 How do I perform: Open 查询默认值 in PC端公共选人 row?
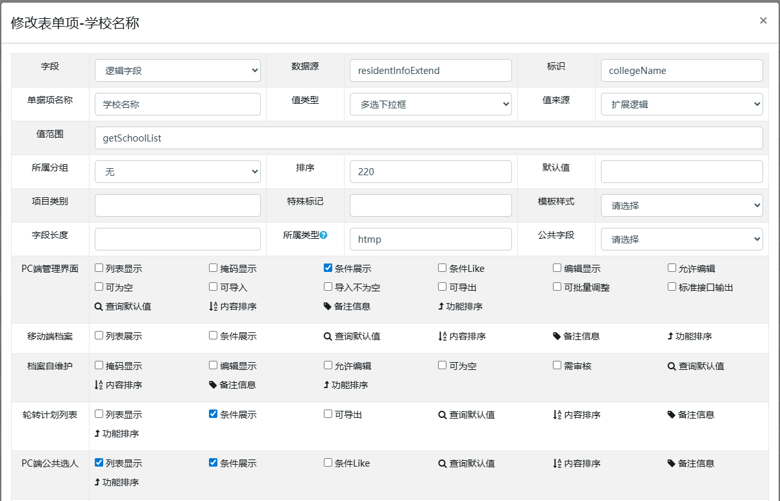tap(467, 463)
